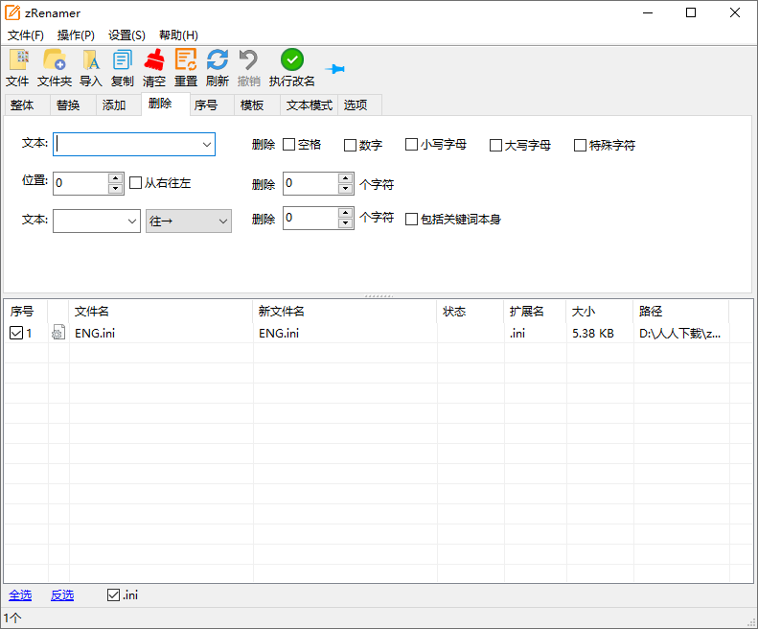Enable the 小写字母 checkbox

click(x=411, y=144)
